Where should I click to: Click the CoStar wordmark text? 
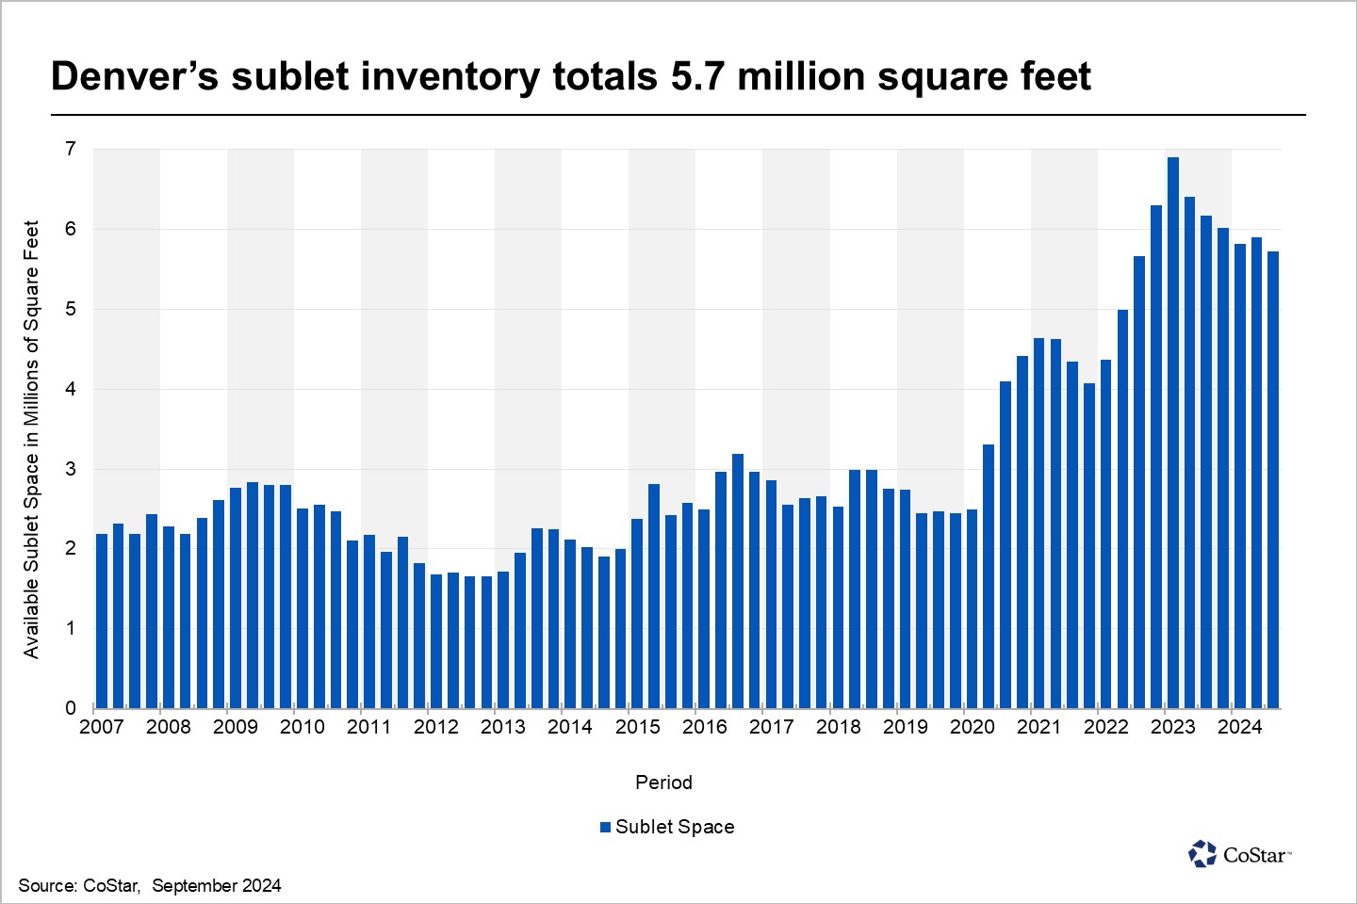tap(1255, 855)
